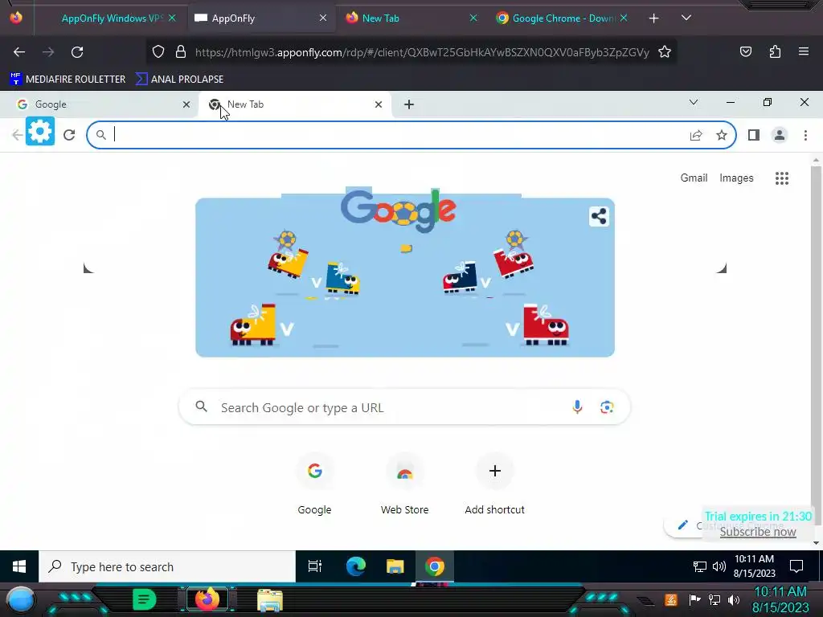Open host tray volume icon
The image size is (823, 617).
pyautogui.click(x=734, y=599)
